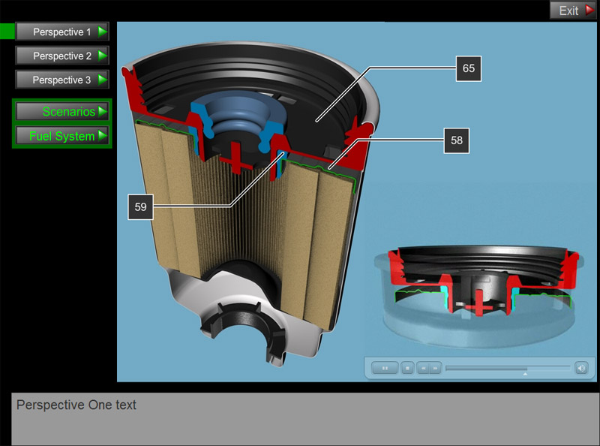The width and height of the screenshot is (600, 446).
Task: Open the Fuel System section
Action: coord(62,136)
